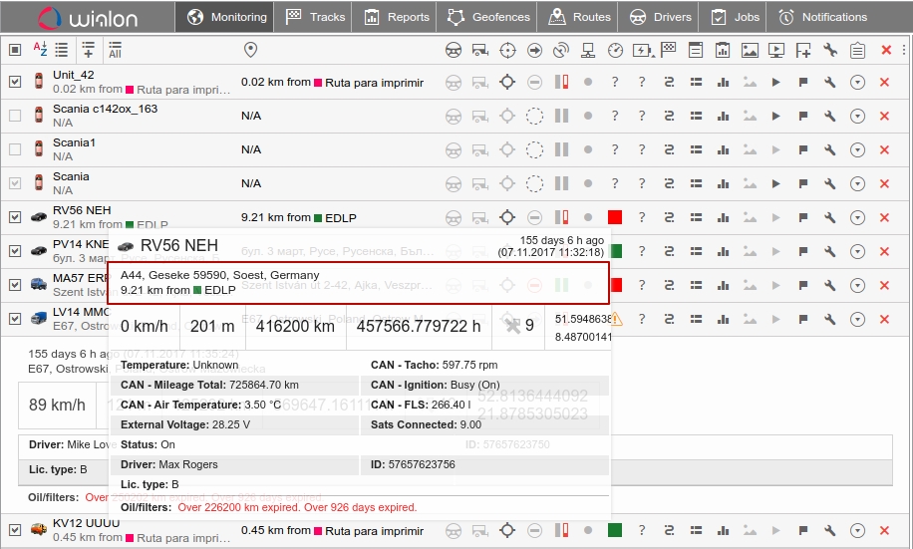Click the add units to list icon
The width and height of the screenshot is (913, 549).
point(88,50)
